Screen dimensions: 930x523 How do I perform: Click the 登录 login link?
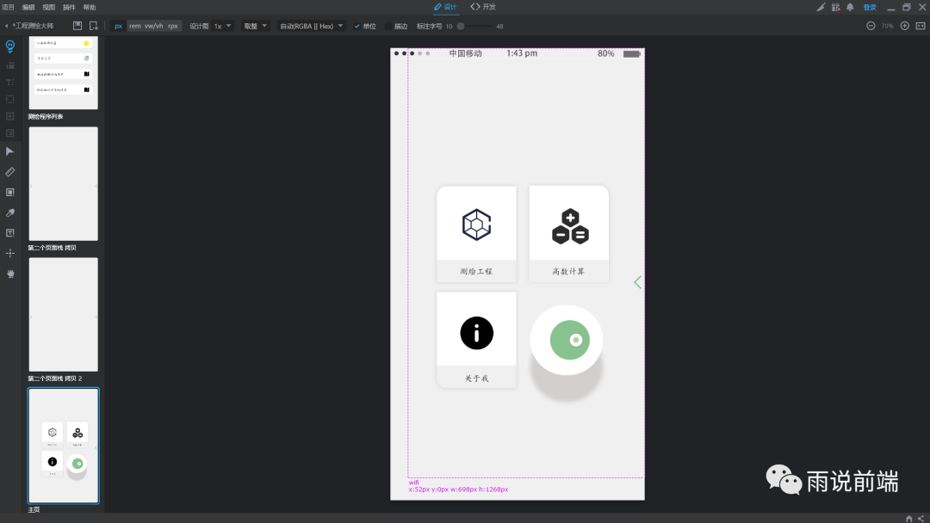(870, 7)
